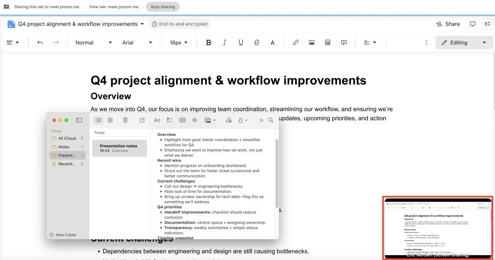Record audio in Notes
The height and width of the screenshot is (260, 495).
[194, 120]
